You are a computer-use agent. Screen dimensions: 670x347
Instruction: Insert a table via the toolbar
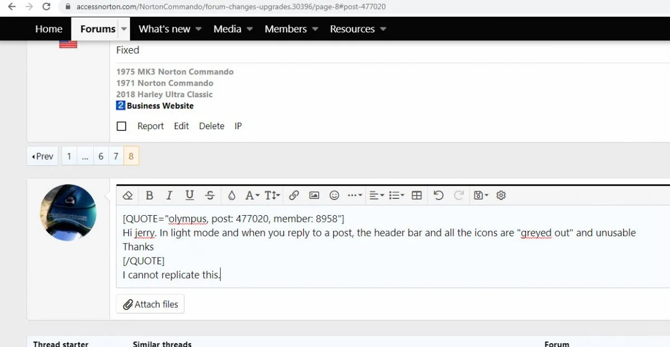pyautogui.click(x=417, y=196)
